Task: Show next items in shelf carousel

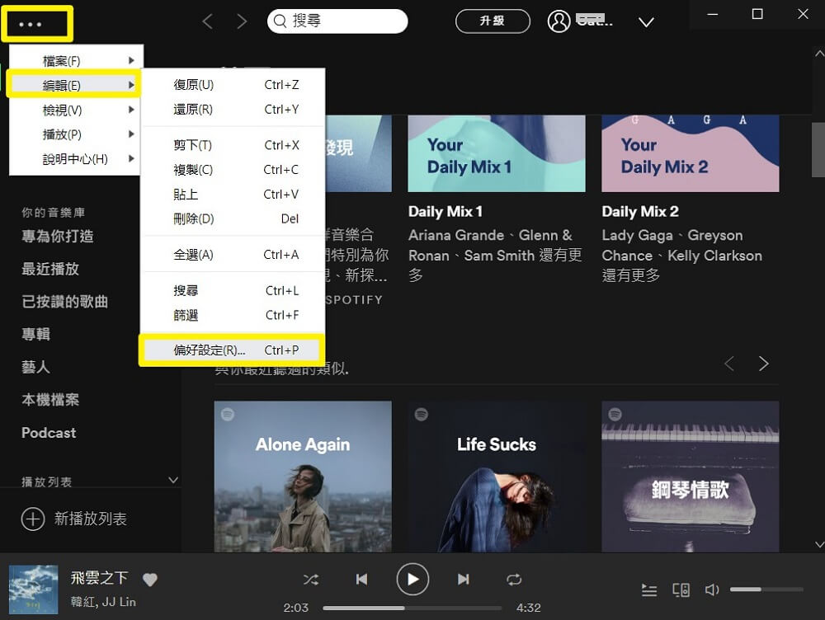Action: click(764, 364)
